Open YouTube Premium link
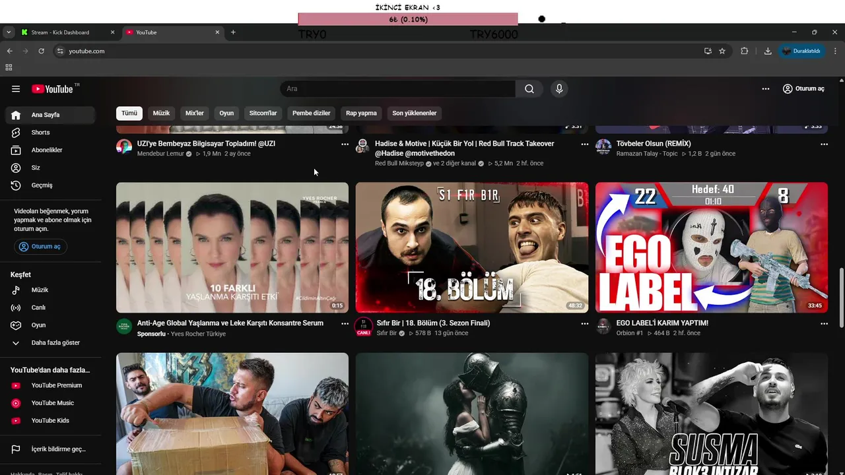The width and height of the screenshot is (845, 475). pos(51,385)
